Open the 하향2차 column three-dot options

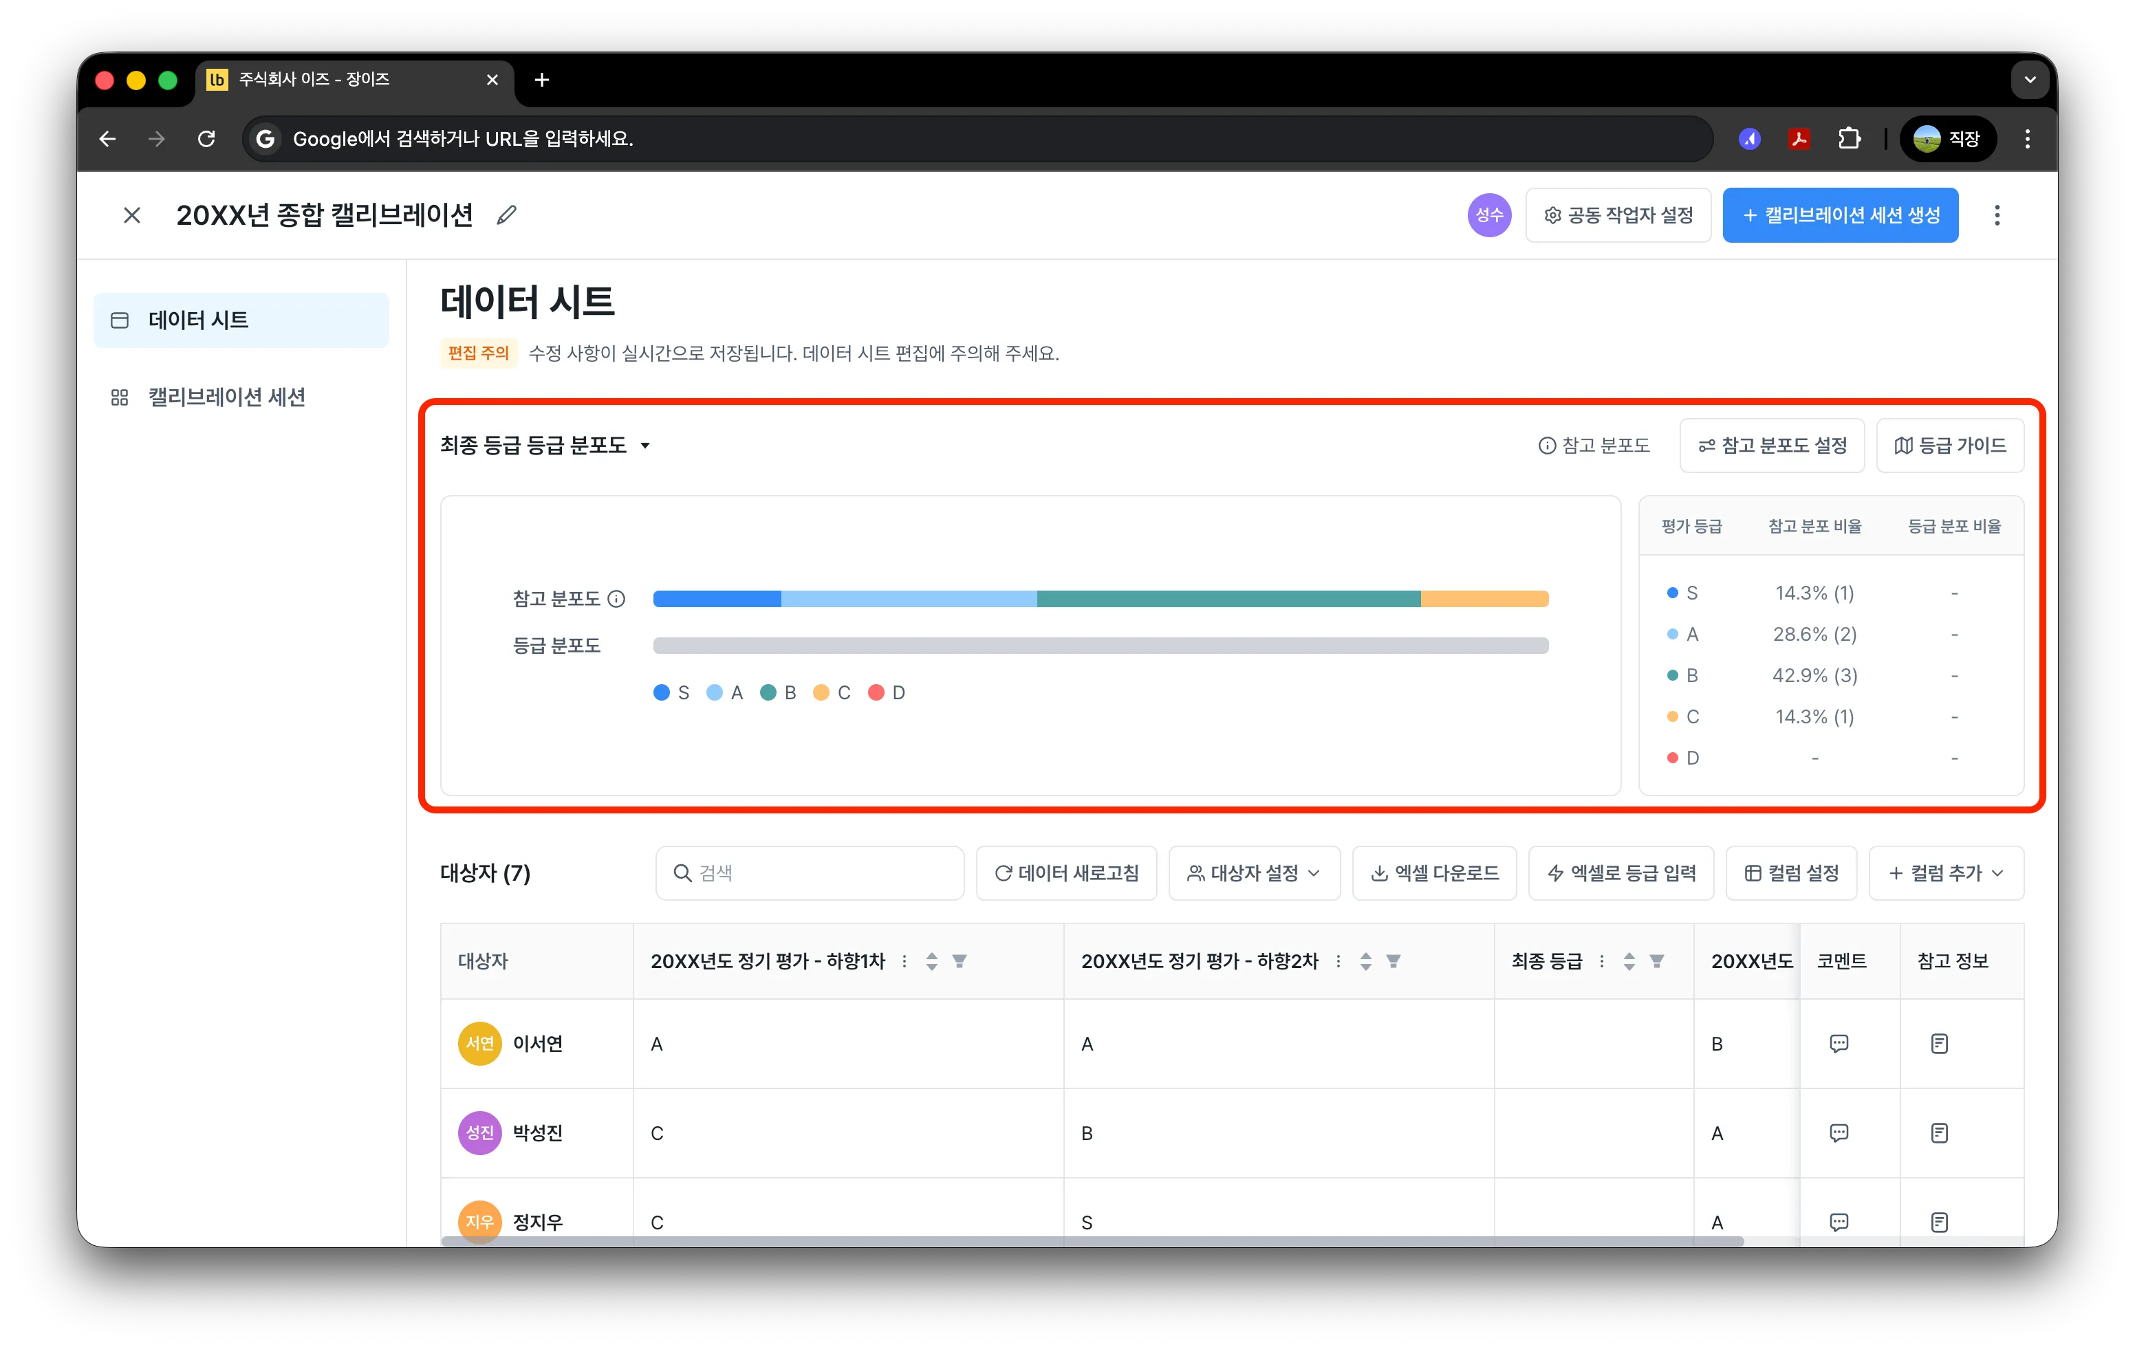click(x=1338, y=961)
